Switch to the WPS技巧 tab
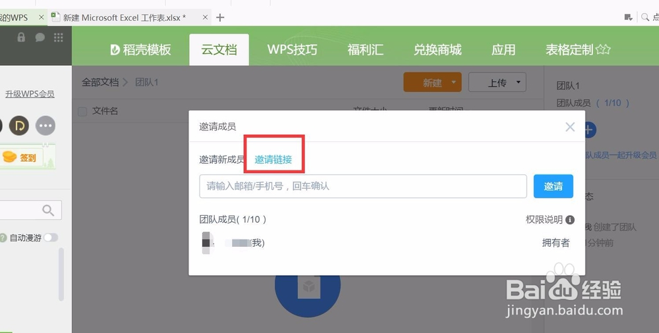Image resolution: width=659 pixels, height=333 pixels. (x=292, y=49)
